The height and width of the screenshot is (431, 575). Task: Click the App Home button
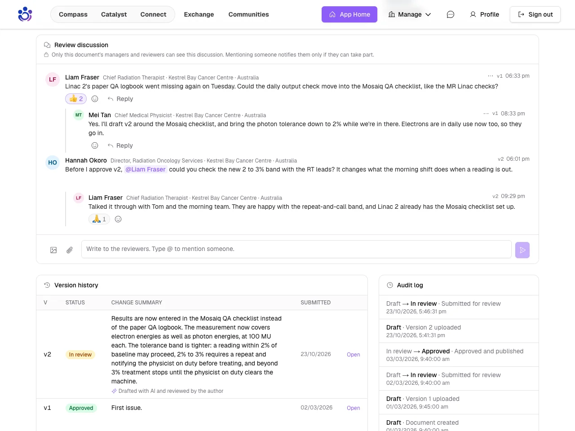click(349, 14)
